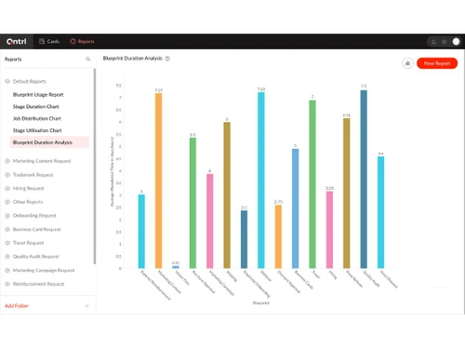Click the Blueprint x-axis title
465x349 pixels.
click(x=260, y=302)
